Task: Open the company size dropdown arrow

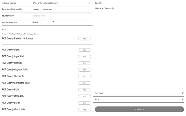Action: 53,22
